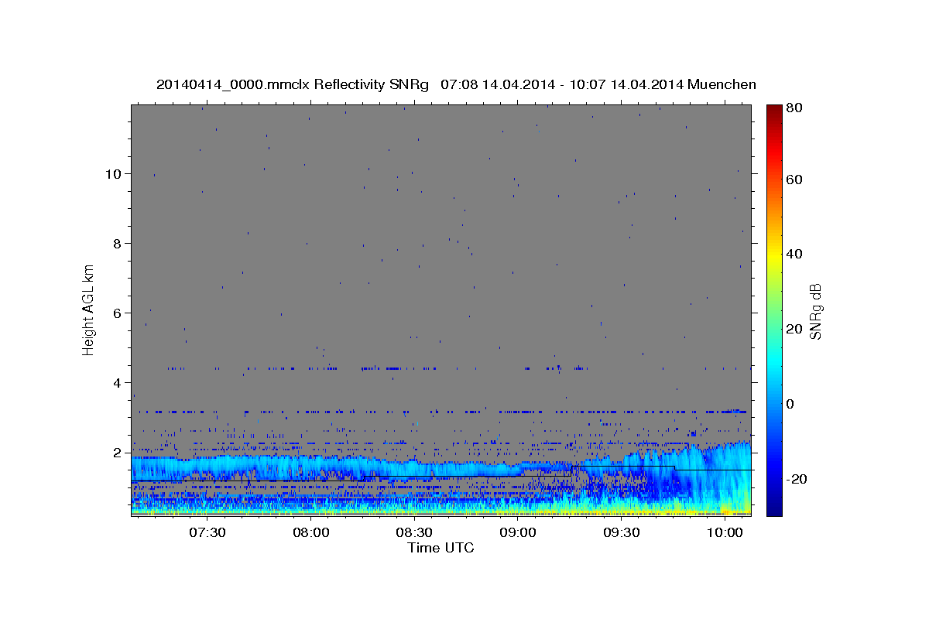929x619 pixels.
Task: Click the colorbar value 80
Action: tap(795, 108)
